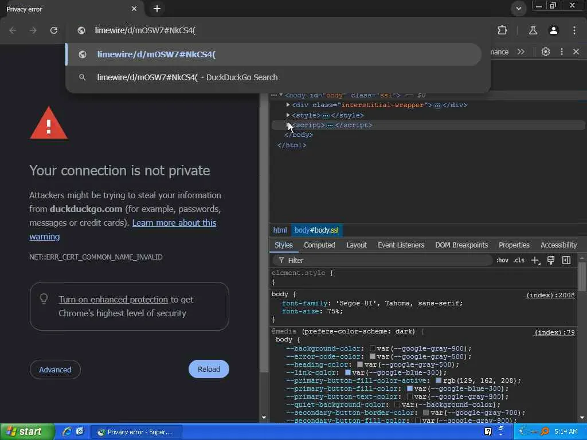Expand the interstitial-wrapper div node
Image resolution: width=587 pixels, height=440 pixels.
(x=288, y=105)
